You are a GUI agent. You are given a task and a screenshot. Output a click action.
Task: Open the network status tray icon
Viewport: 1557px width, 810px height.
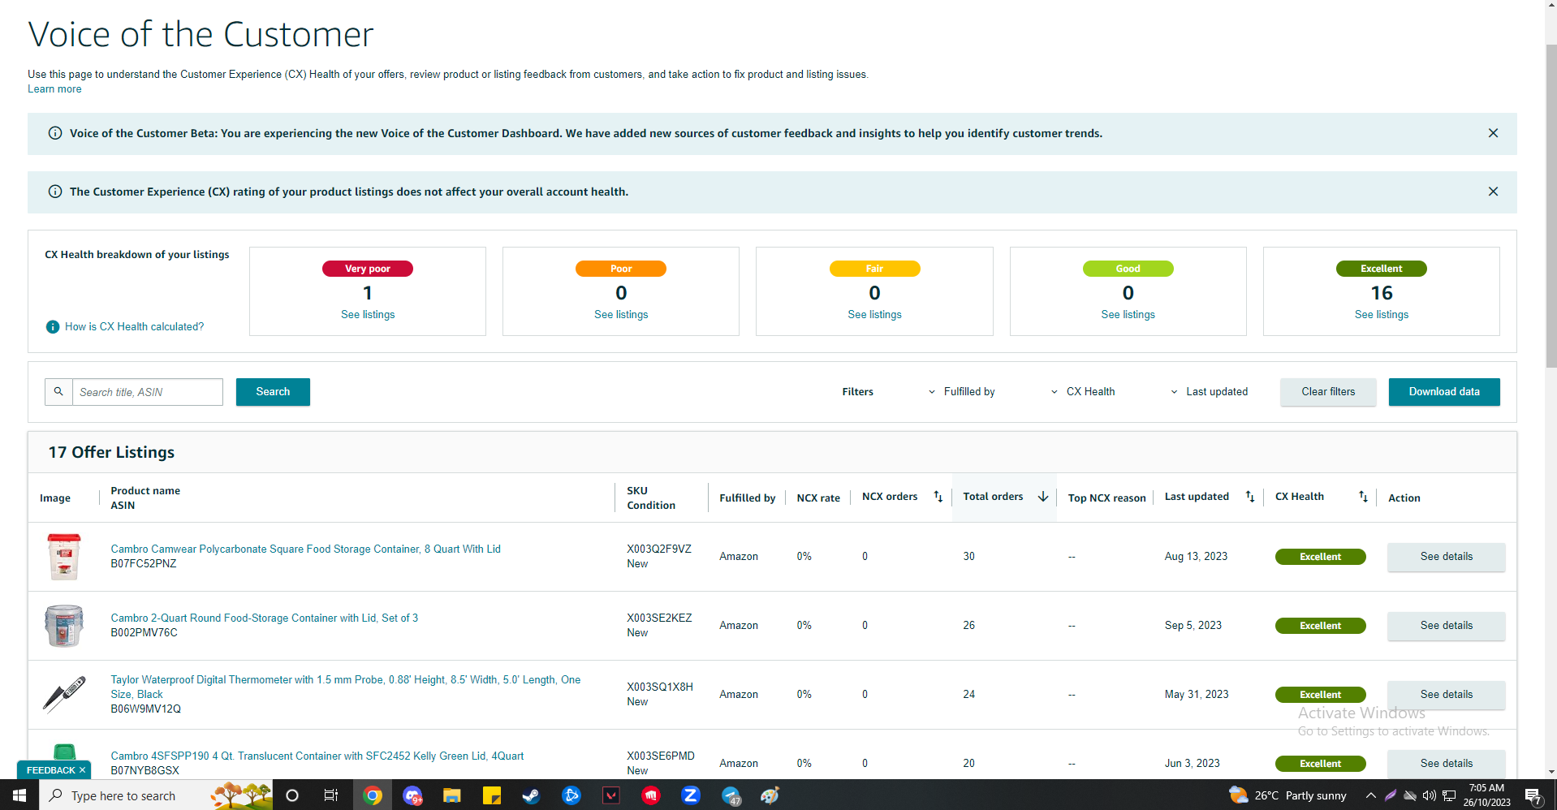coord(1449,795)
